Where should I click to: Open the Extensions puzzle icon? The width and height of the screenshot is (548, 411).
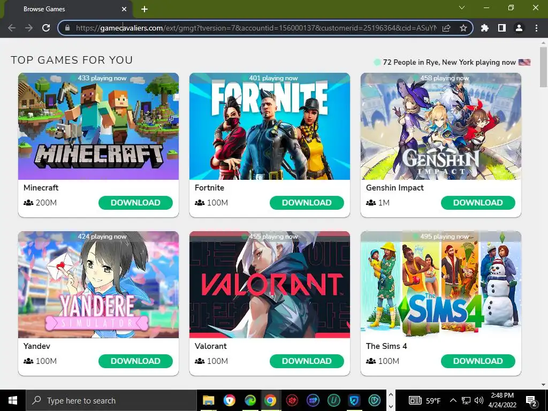pos(485,28)
